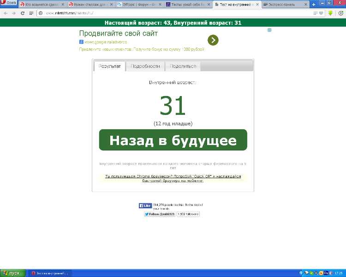Open Speed Dial grid icon in toolbar

click(x=31, y=13)
